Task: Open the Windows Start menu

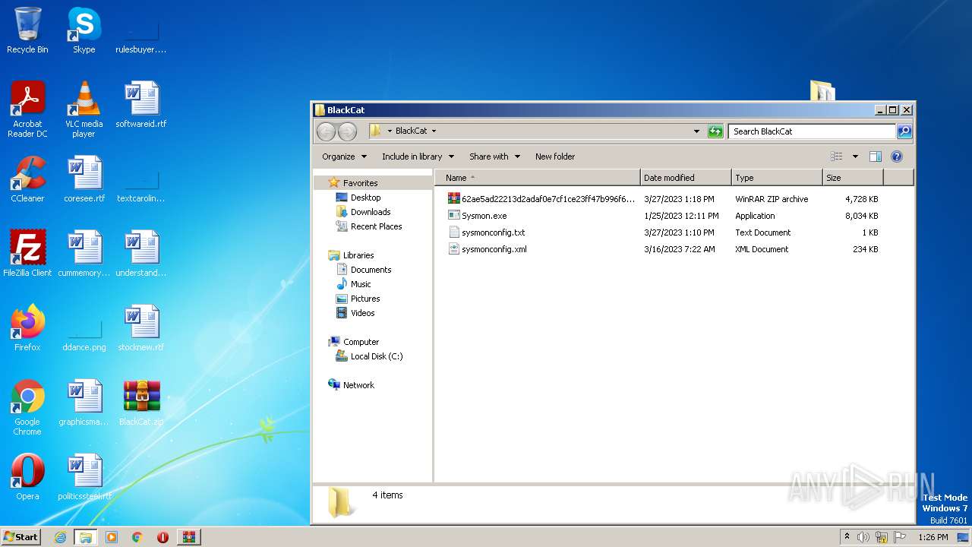Action: coord(21,537)
